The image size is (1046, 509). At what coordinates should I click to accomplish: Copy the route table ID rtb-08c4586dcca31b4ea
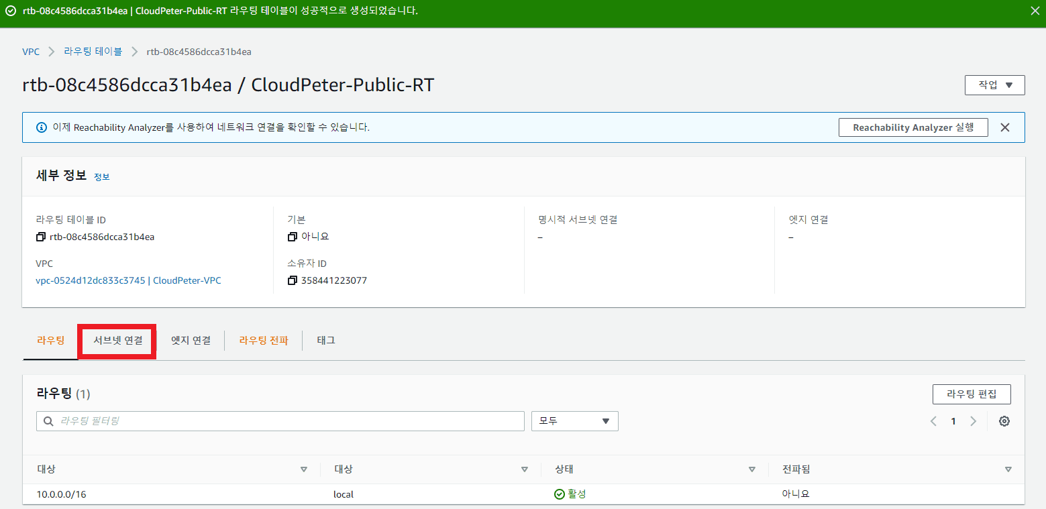point(41,237)
